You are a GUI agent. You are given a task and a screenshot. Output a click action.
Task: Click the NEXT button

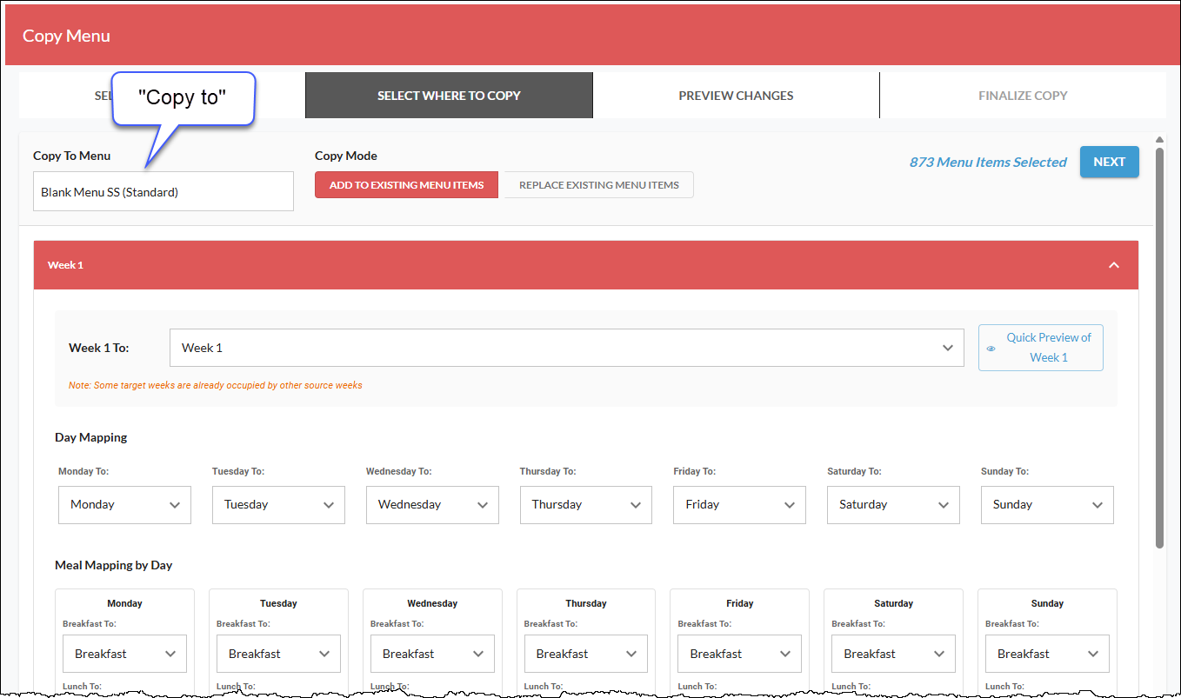coord(1109,162)
